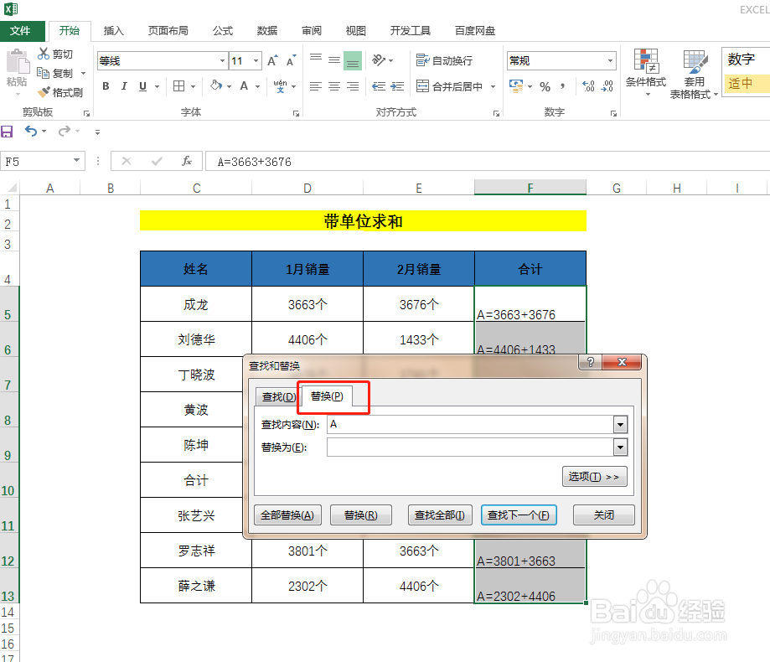Click the Save icon on Quick Access Toolbar
Screen dimensions: 770x662
click(x=8, y=132)
